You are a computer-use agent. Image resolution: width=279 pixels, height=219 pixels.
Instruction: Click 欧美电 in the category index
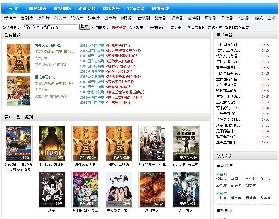coord(265,198)
